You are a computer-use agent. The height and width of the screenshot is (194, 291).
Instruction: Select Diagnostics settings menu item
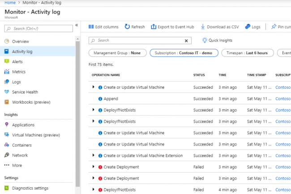coord(30,188)
